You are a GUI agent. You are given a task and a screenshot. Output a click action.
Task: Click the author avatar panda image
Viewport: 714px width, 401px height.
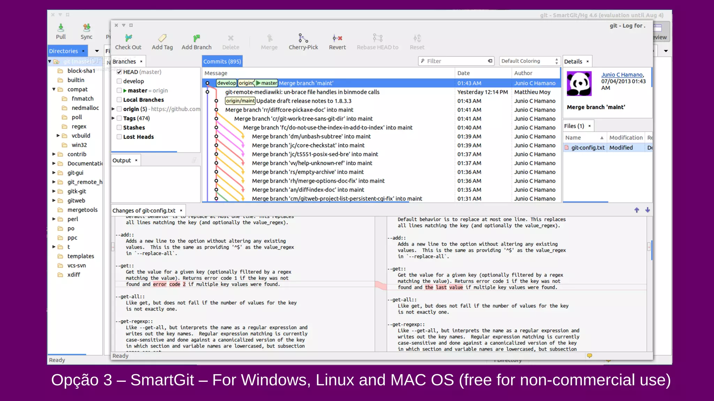(x=579, y=84)
